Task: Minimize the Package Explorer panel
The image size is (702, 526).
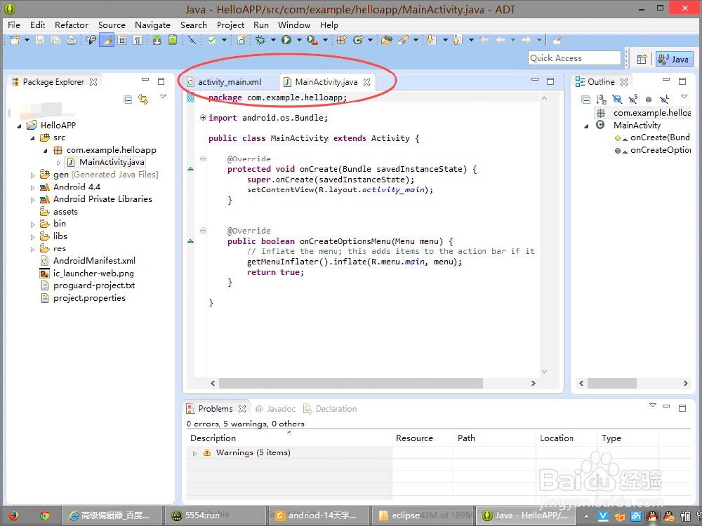Action: click(145, 80)
